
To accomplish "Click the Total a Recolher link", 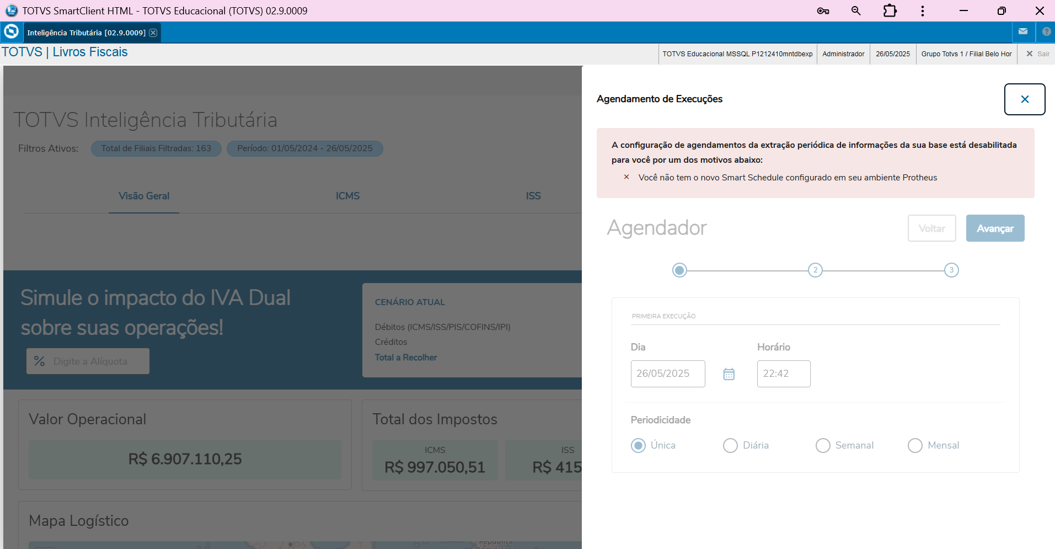I will (406, 358).
